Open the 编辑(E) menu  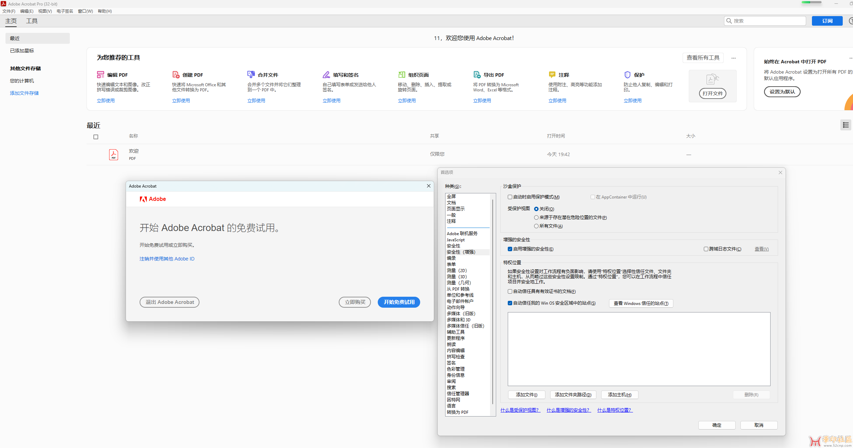[x=27, y=11]
